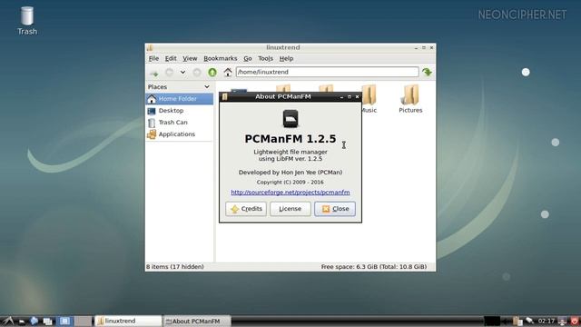Expand the Places side pane dropdown
This screenshot has height=327, width=581.
(x=207, y=87)
